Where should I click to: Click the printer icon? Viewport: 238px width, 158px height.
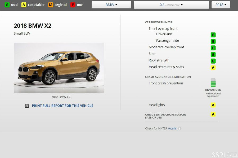tap(27, 106)
